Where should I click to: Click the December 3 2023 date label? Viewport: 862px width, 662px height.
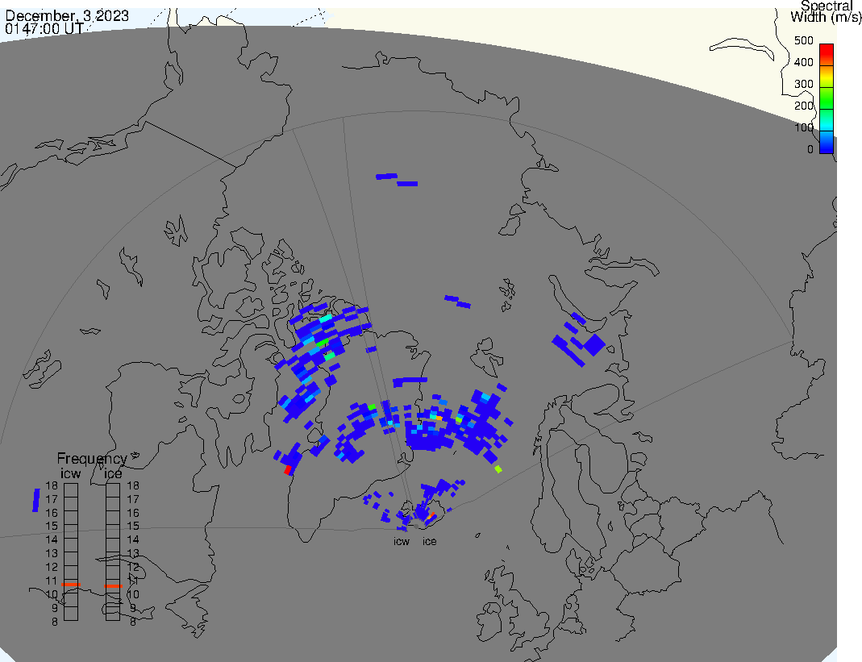(x=60, y=14)
